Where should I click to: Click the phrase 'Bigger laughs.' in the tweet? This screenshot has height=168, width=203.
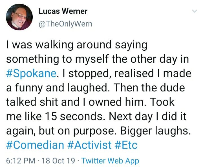pos(155,131)
